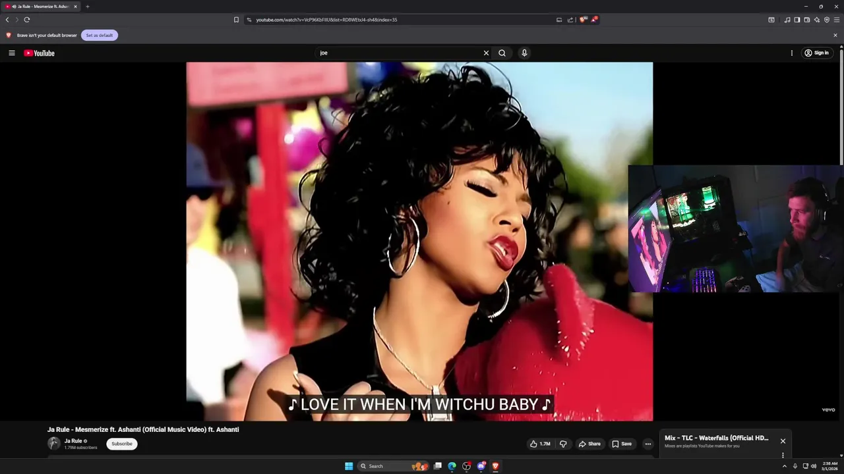Open Task View in taskbar
Screen dimensions: 844x474
437,466
